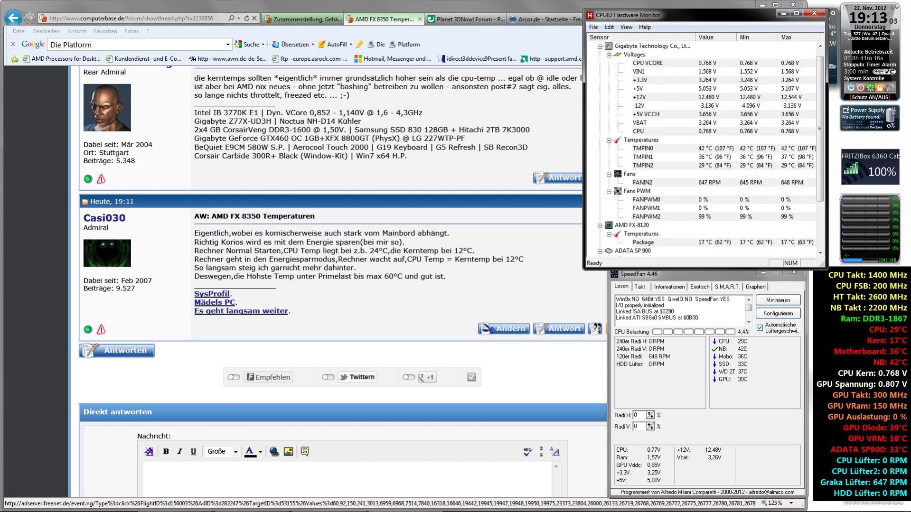Click the large Antworten button below the posts
Viewport: 911px width, 512px height.
click(x=117, y=350)
